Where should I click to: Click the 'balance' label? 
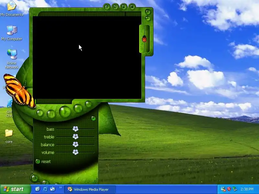coord(47,145)
